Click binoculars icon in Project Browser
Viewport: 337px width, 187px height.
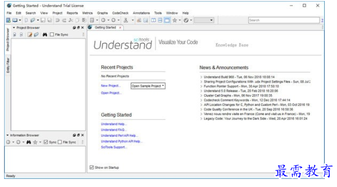click(45, 34)
